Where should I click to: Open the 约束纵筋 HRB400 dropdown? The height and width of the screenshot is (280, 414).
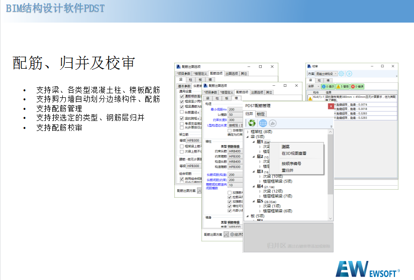235,152
